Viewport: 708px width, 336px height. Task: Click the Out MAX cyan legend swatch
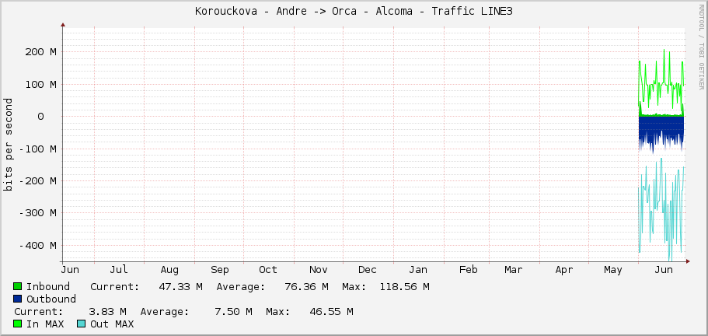(82, 324)
